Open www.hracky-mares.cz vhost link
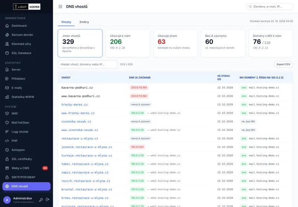Image resolution: width=298 pixels, height=207 pixels. (x=78, y=113)
